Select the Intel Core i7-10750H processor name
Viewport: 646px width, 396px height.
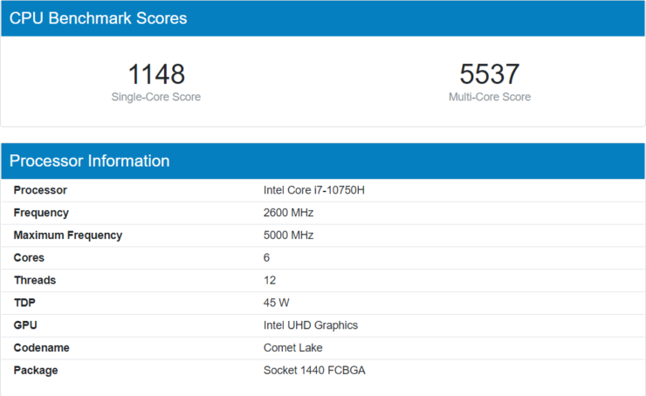(313, 190)
